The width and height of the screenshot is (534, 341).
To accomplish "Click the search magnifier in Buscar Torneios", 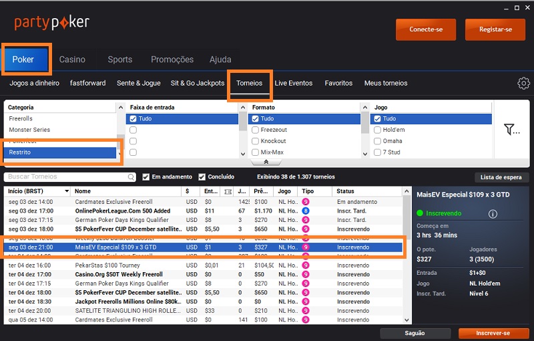I will (x=131, y=177).
